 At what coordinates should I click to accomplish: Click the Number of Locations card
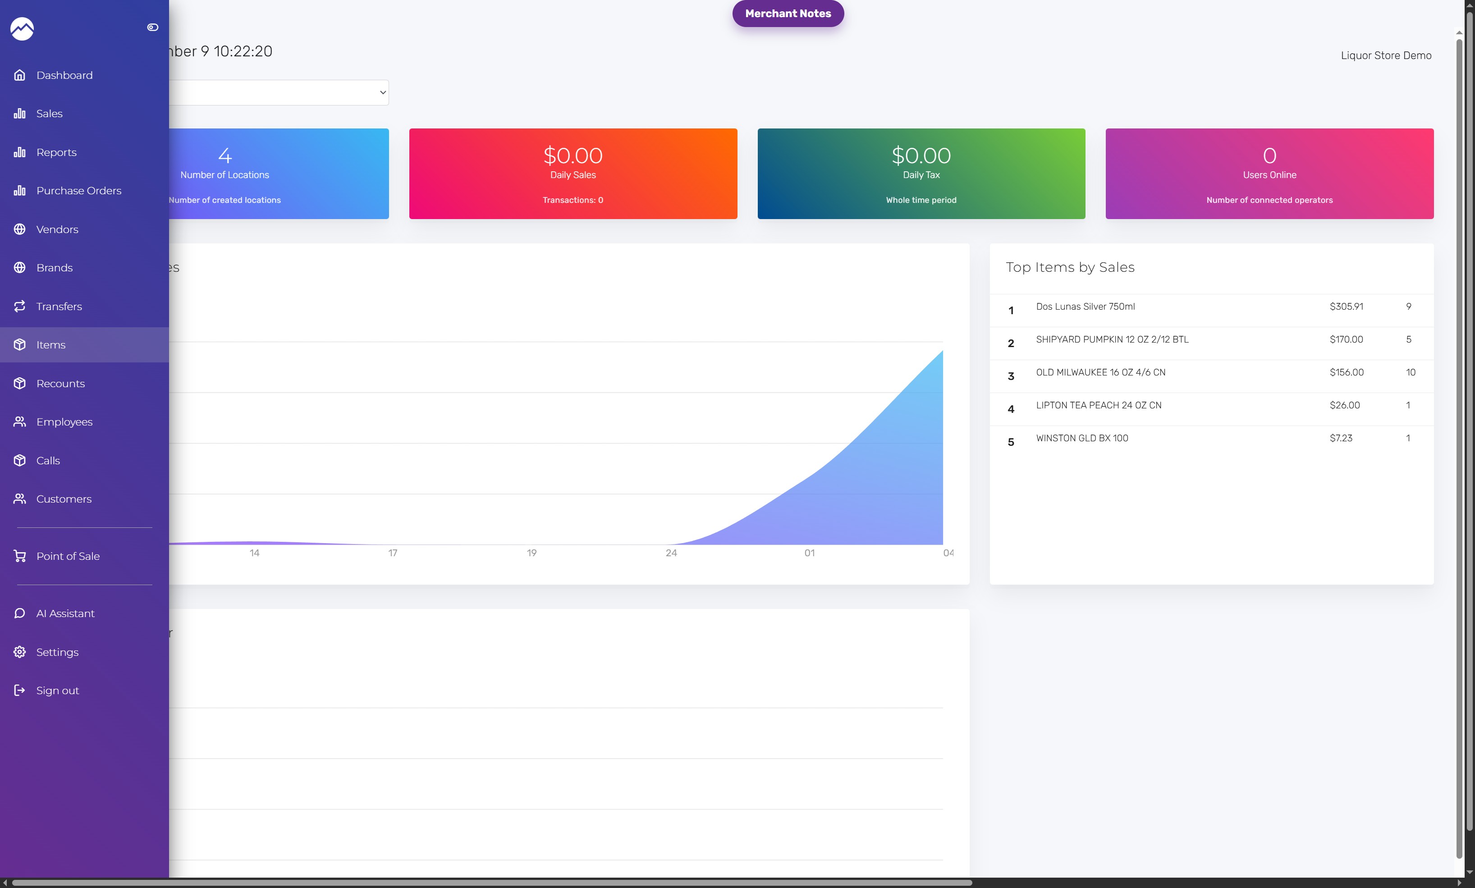[279, 174]
